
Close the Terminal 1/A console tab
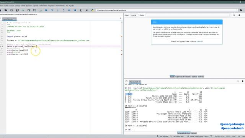140,82
